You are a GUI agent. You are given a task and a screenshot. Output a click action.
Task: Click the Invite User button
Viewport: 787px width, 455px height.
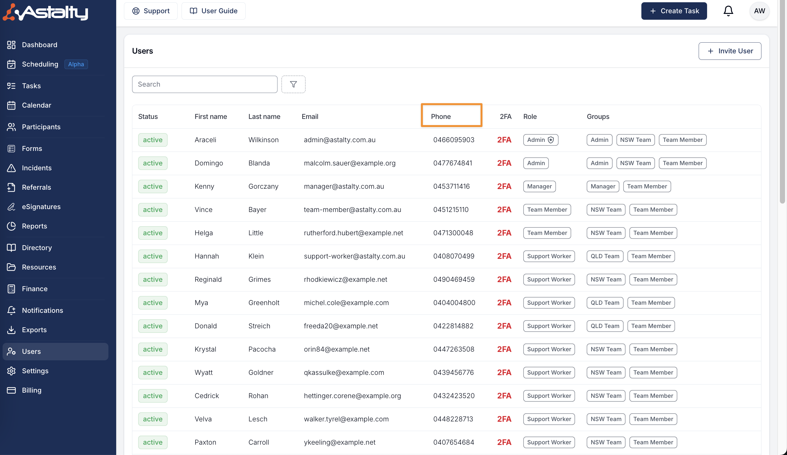tap(730, 51)
